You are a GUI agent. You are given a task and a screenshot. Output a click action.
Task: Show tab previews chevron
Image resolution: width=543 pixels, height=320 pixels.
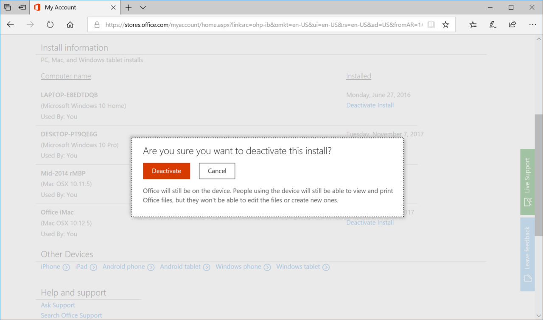pos(143,7)
